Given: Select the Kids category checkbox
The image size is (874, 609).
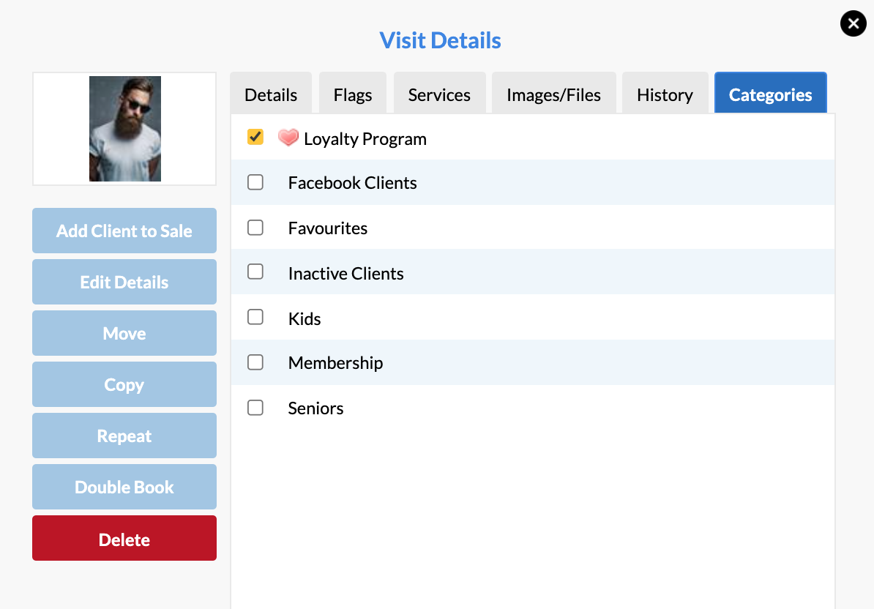Looking at the screenshot, I should point(255,317).
